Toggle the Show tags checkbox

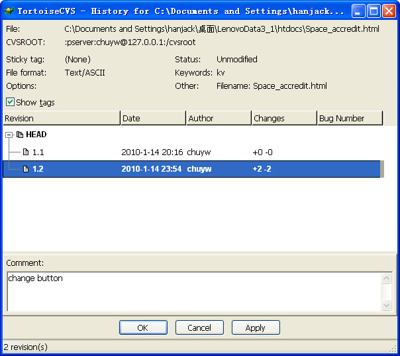tap(10, 102)
